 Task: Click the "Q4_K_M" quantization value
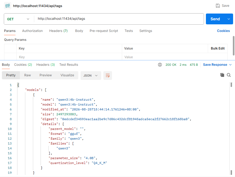click(x=99, y=163)
